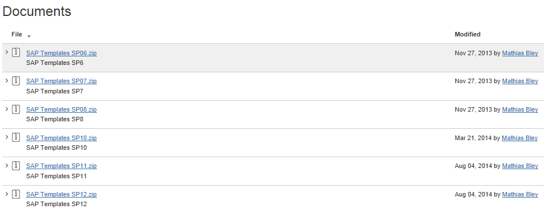This screenshot has height=217, width=549.
Task: Click the zip icon for SAP Templates SP08
Action: click(x=16, y=109)
